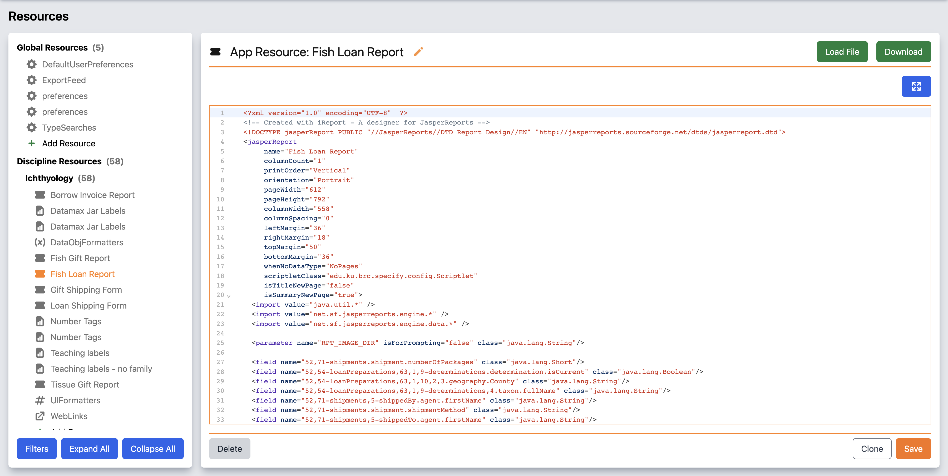Open the Gift Shipping Form resource
Screen dimensions: 948x476
(x=86, y=290)
